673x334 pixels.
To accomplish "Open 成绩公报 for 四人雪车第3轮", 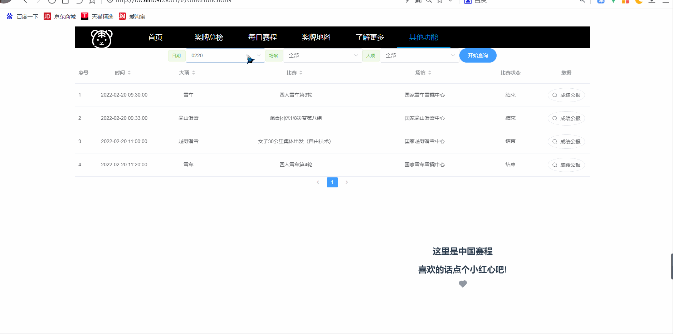I will pyautogui.click(x=566, y=95).
